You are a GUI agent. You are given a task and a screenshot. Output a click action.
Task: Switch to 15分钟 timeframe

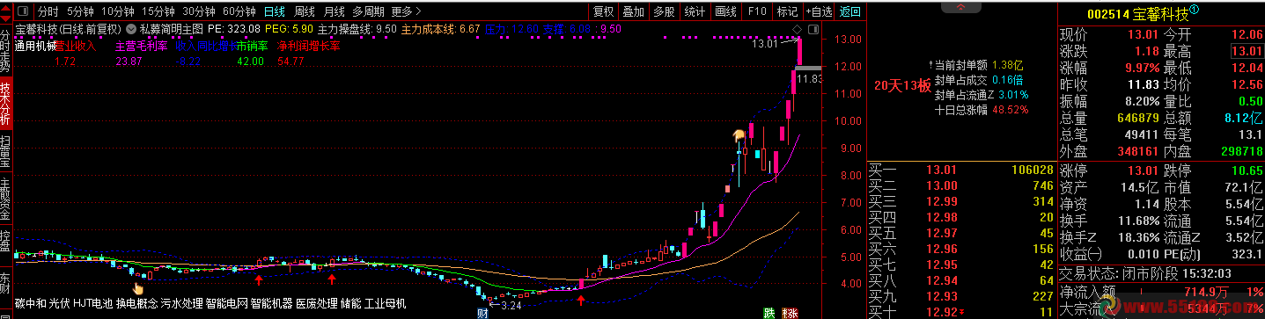point(158,11)
